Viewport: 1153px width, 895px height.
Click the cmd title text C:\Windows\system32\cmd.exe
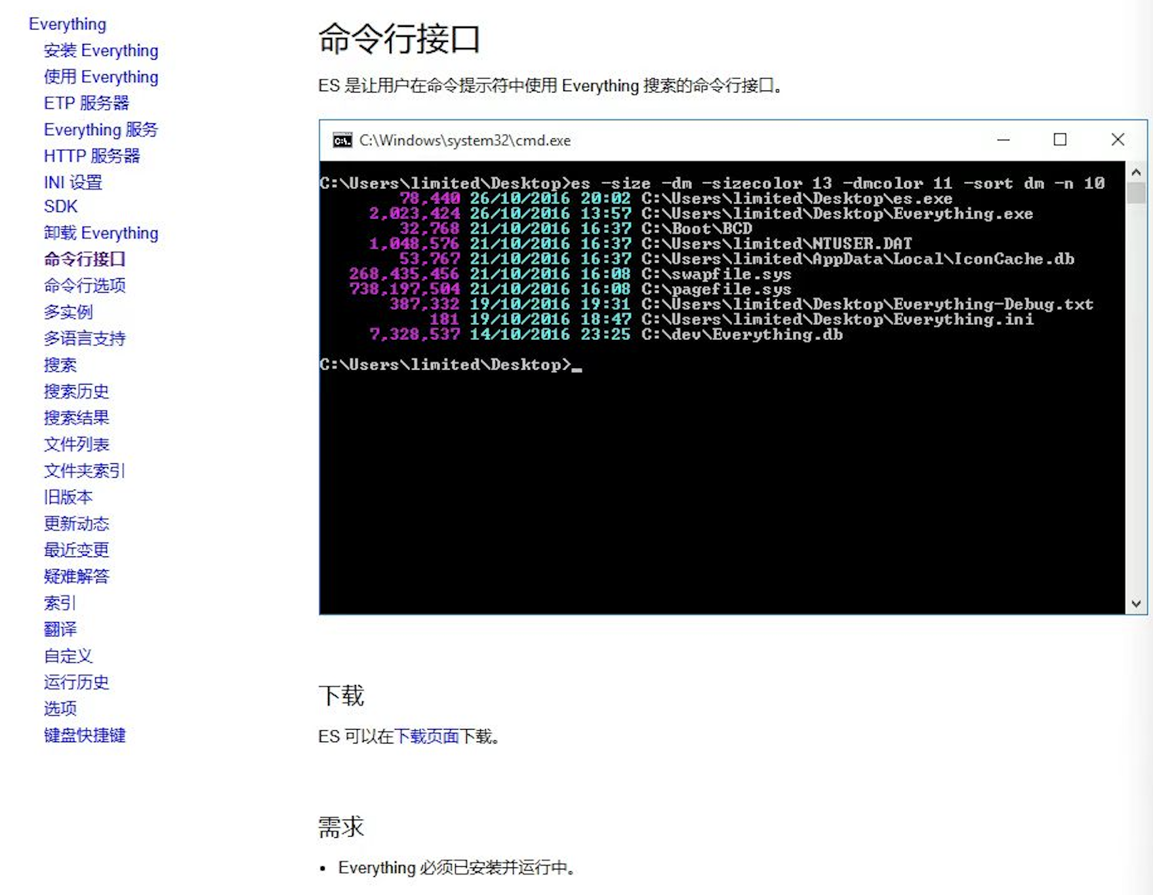pyautogui.click(x=465, y=140)
